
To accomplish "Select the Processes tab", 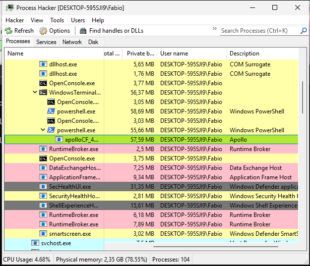I will [18, 41].
